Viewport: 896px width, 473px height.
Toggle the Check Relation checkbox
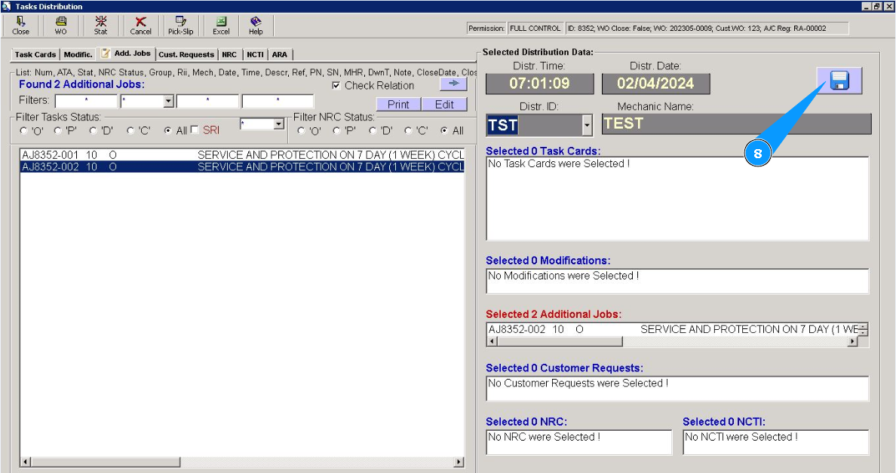(336, 86)
